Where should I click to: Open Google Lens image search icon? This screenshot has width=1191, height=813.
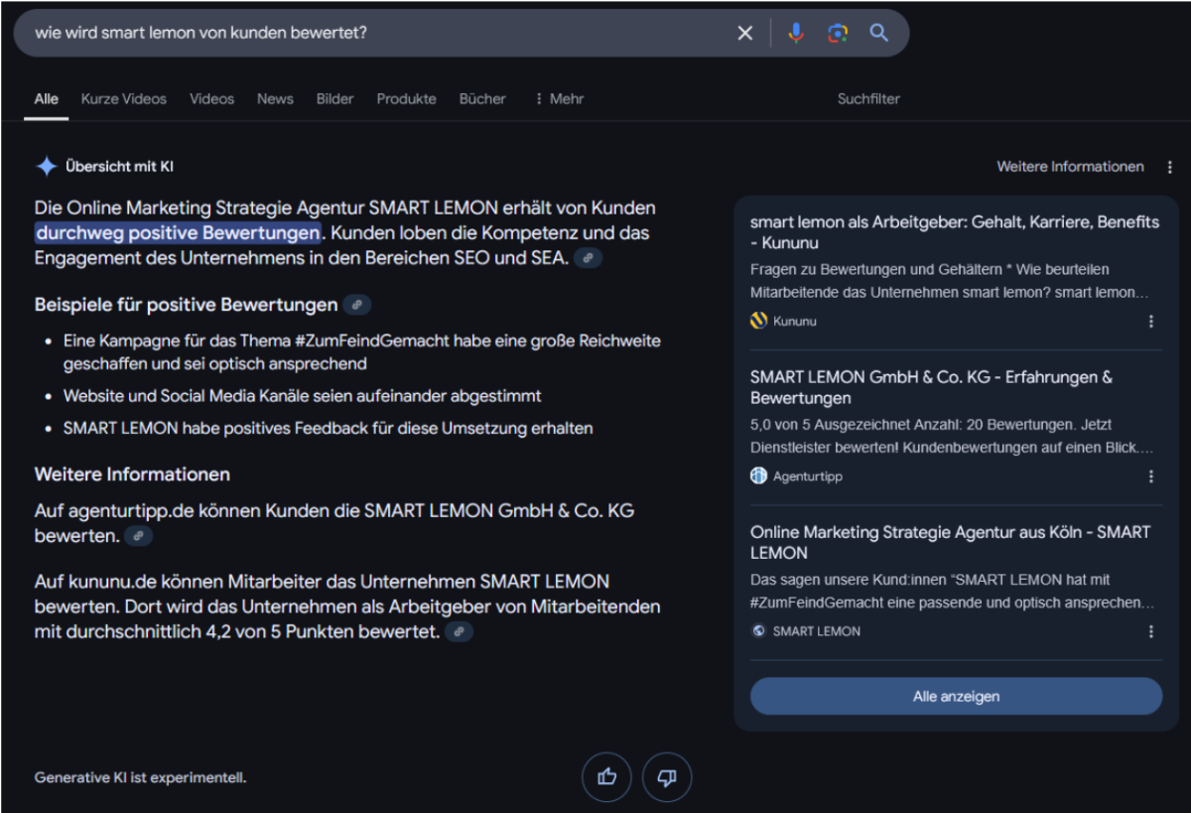pyautogui.click(x=838, y=33)
